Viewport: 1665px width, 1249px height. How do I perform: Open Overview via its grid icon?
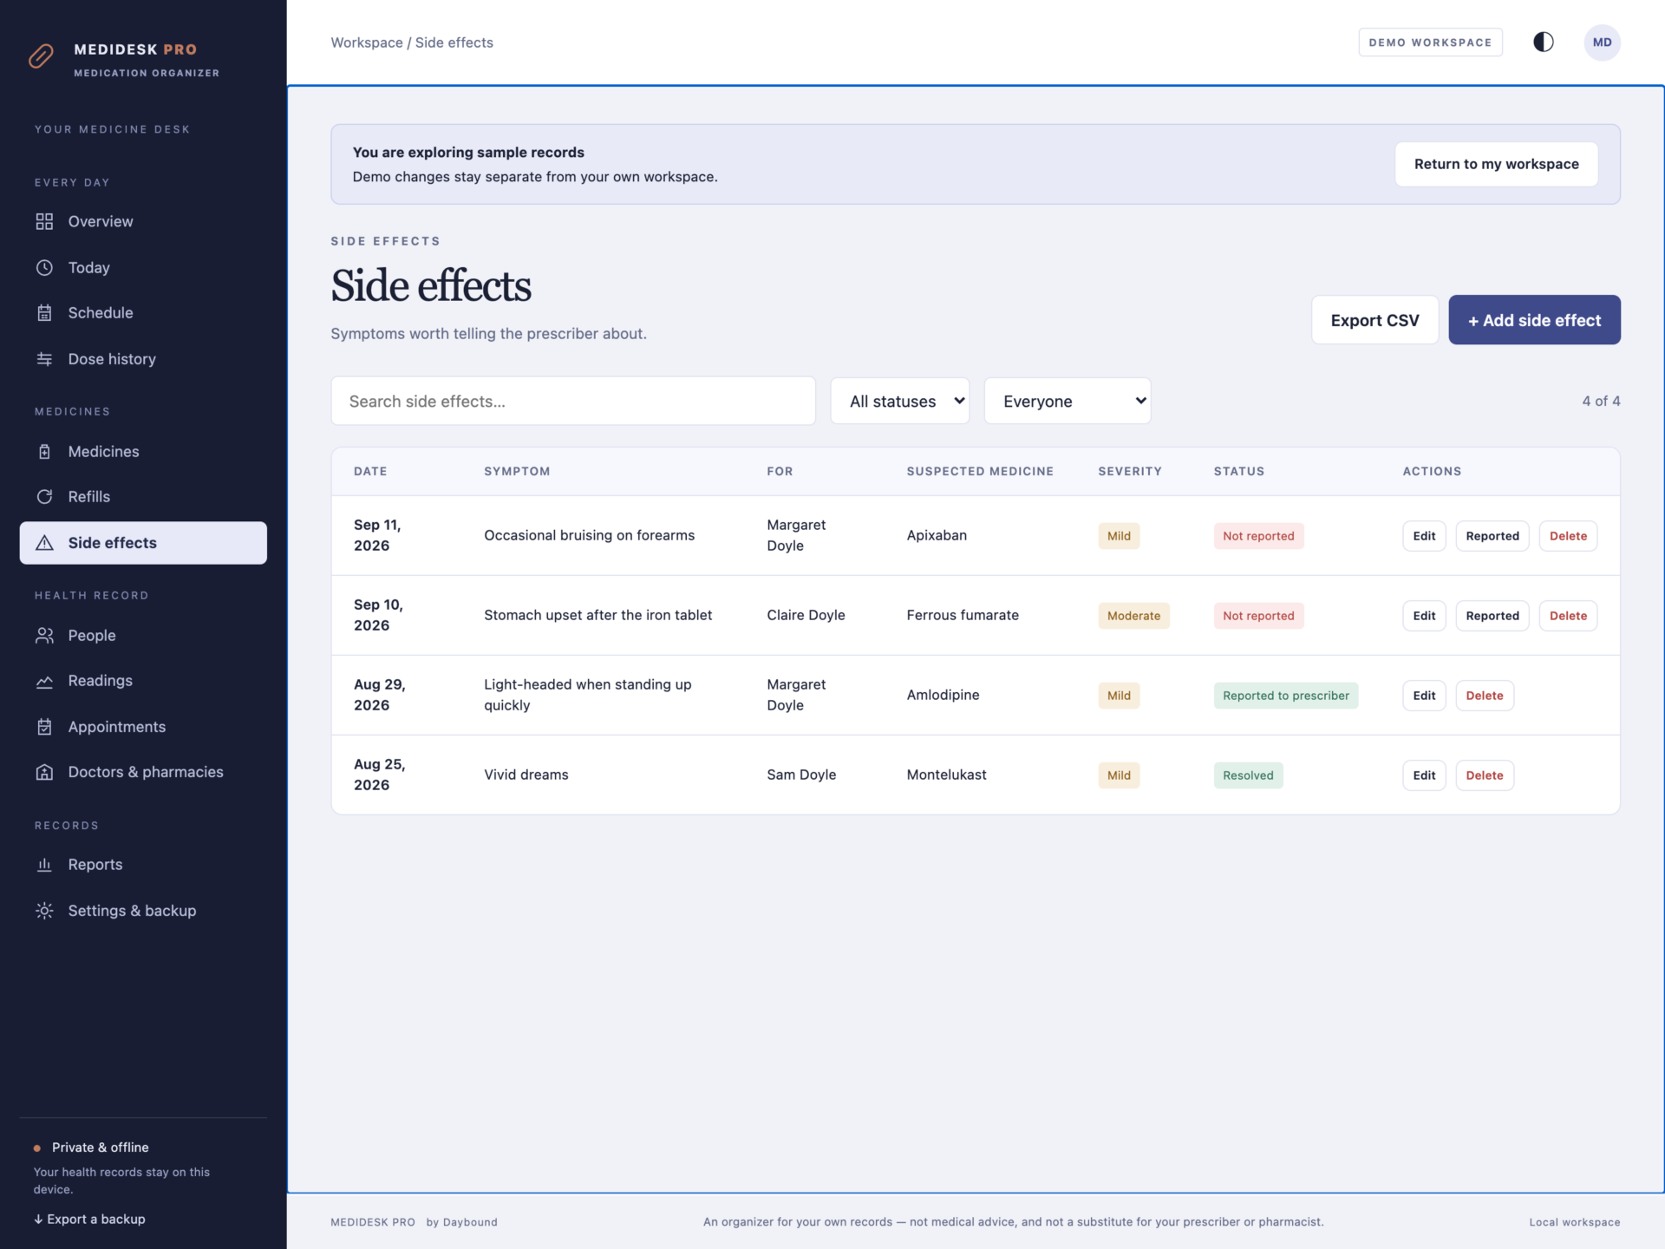coord(44,221)
